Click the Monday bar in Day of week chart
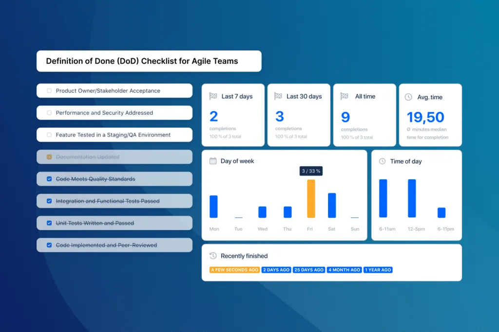This screenshot has width=499, height=332. 213,207
